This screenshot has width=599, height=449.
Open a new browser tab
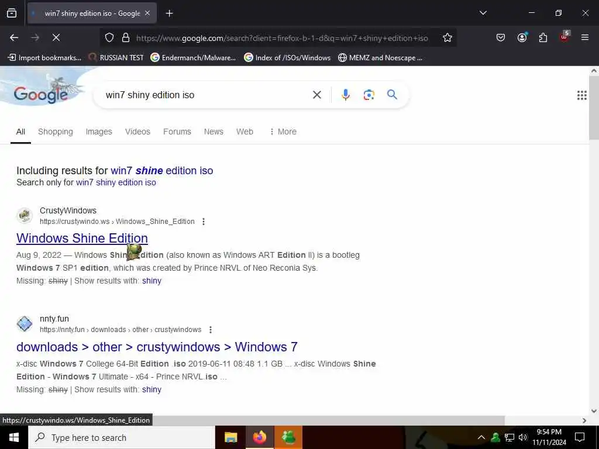169,13
